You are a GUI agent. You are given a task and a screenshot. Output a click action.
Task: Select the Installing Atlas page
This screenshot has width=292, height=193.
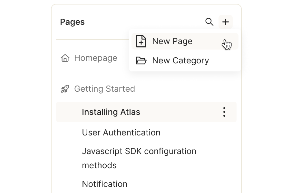coord(111,112)
